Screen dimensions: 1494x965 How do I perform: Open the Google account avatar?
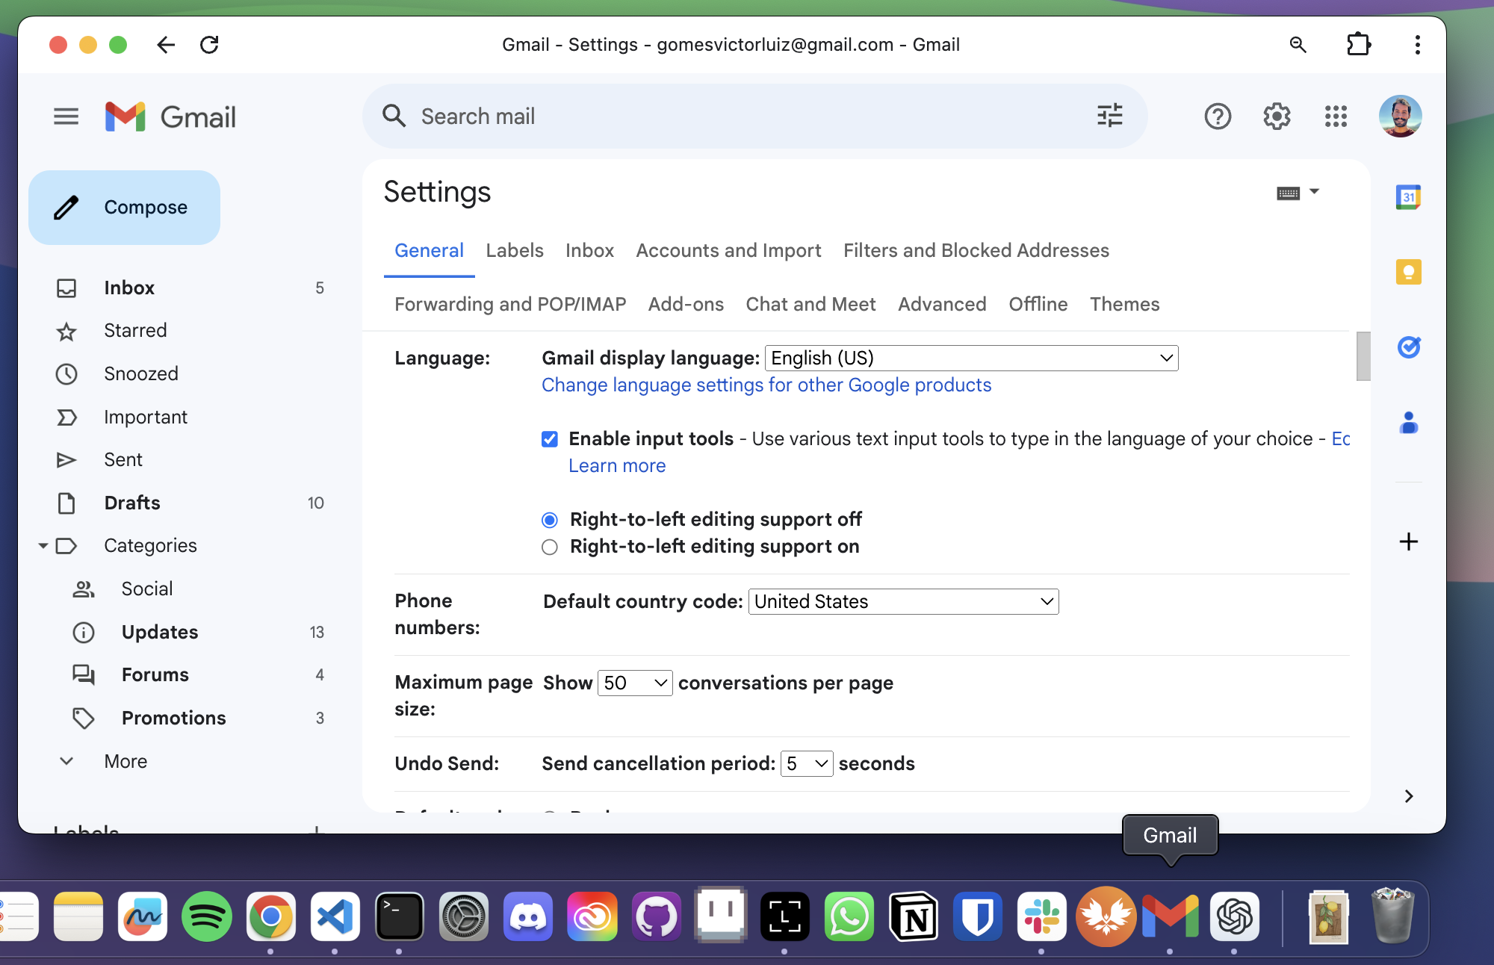1400,117
